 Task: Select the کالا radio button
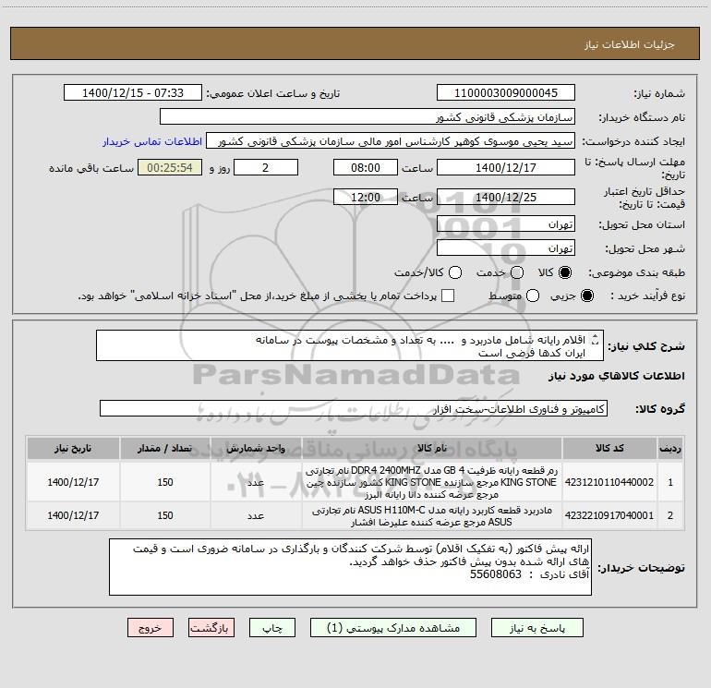pyautogui.click(x=565, y=272)
